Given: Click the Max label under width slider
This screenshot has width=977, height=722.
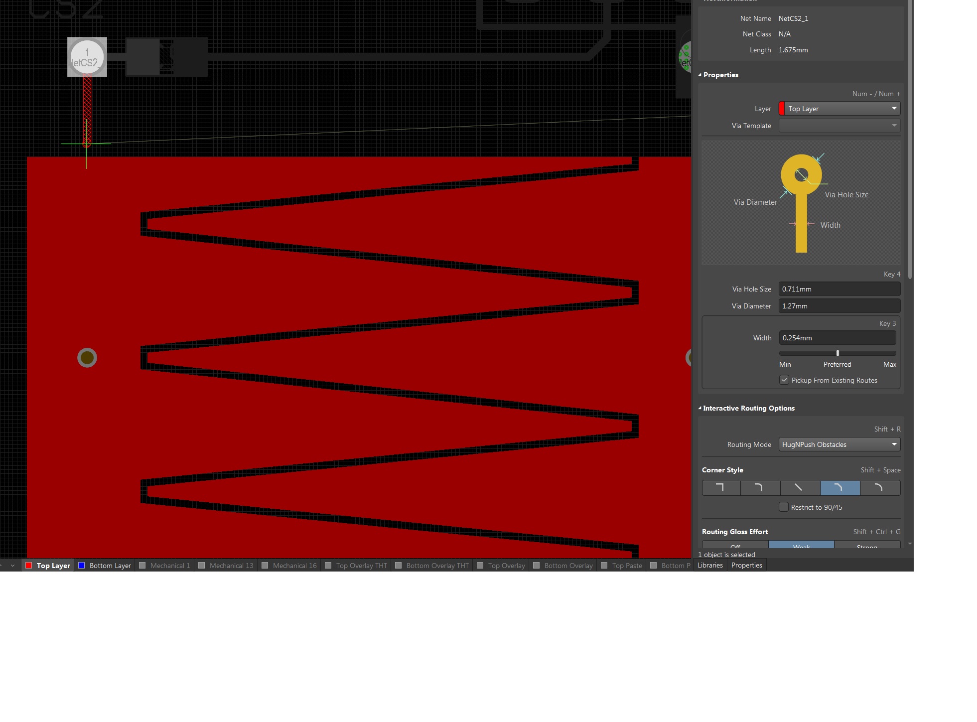Looking at the screenshot, I should [890, 364].
